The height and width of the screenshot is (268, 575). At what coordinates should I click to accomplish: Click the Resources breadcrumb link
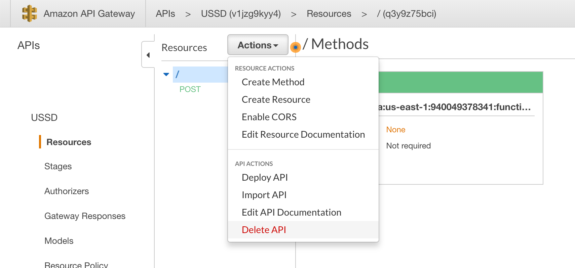tap(329, 13)
